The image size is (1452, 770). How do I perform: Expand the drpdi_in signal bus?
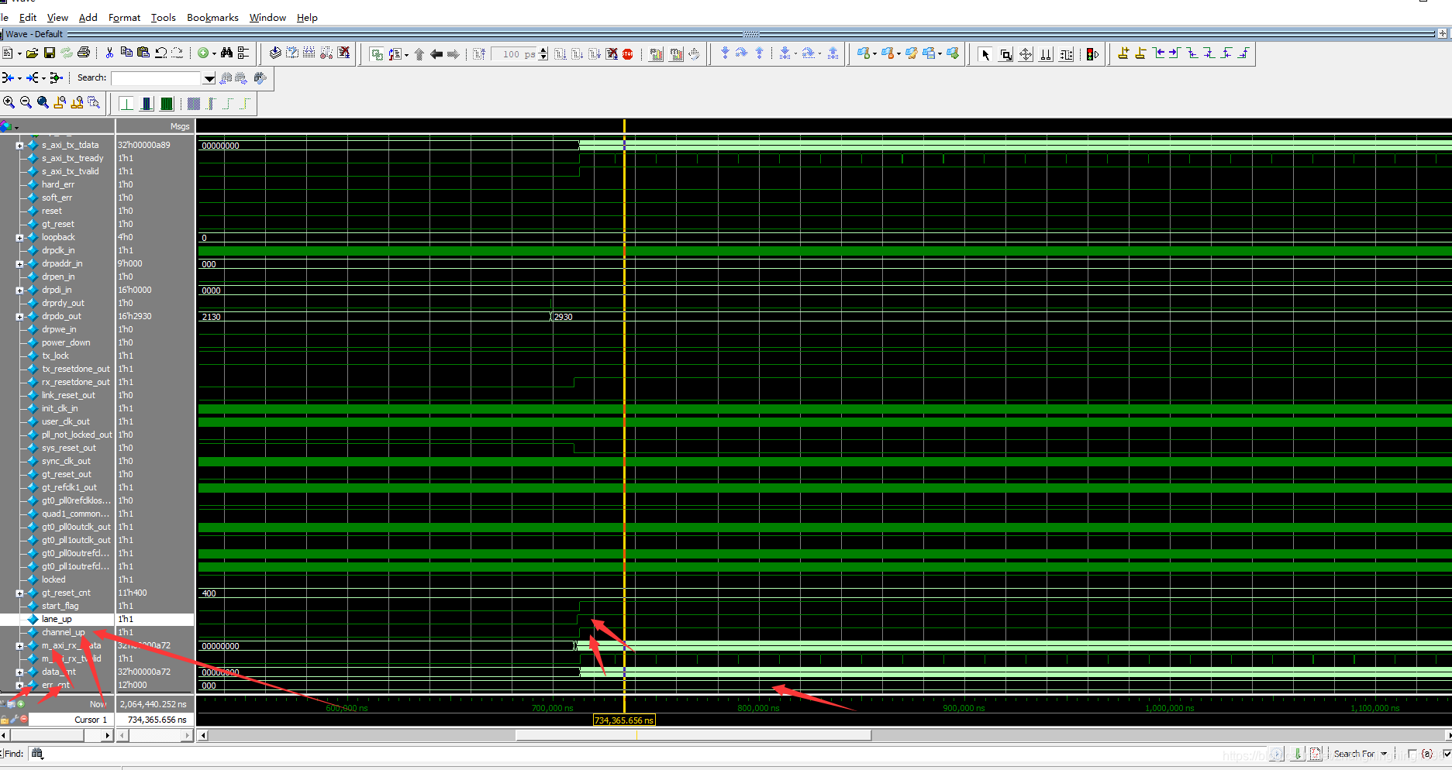click(19, 290)
